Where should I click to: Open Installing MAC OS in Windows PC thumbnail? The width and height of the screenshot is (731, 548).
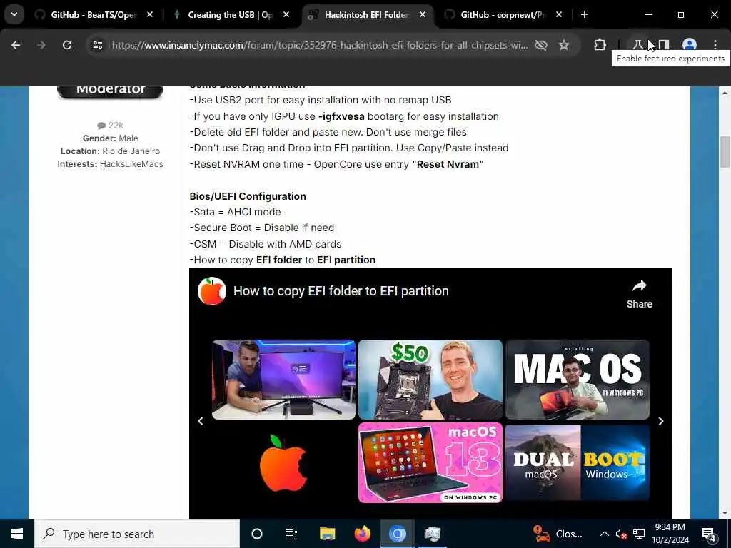point(577,380)
